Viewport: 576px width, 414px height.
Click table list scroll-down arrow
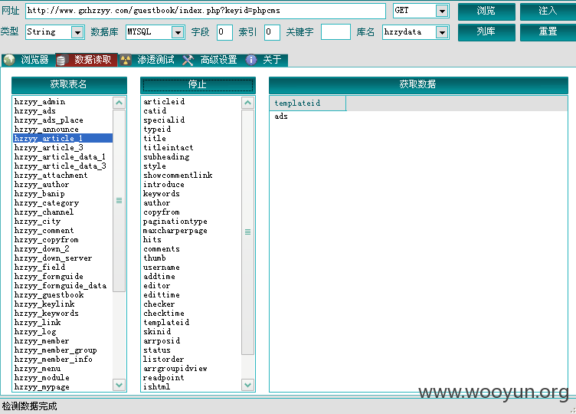pos(119,385)
